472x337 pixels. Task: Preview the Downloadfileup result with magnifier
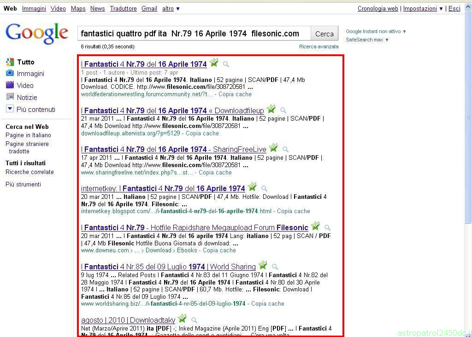(283, 110)
